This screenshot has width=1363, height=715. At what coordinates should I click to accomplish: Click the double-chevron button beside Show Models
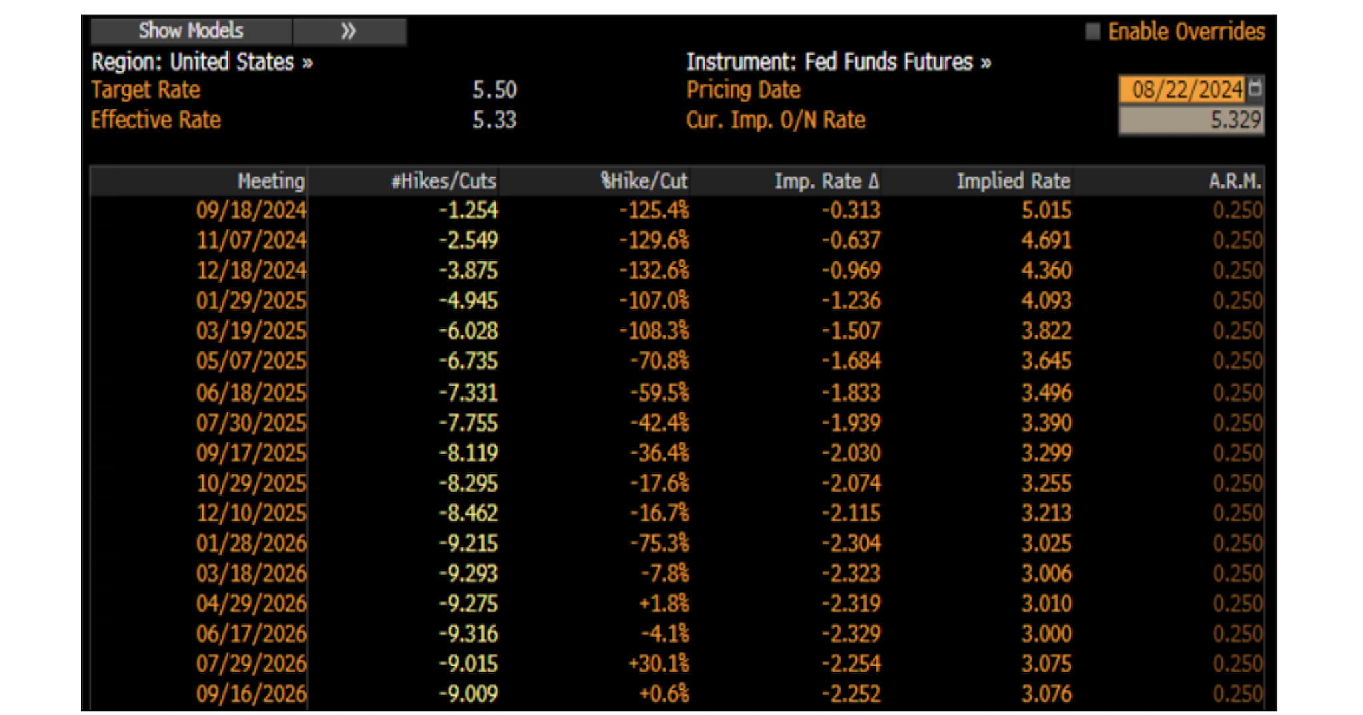(x=349, y=31)
